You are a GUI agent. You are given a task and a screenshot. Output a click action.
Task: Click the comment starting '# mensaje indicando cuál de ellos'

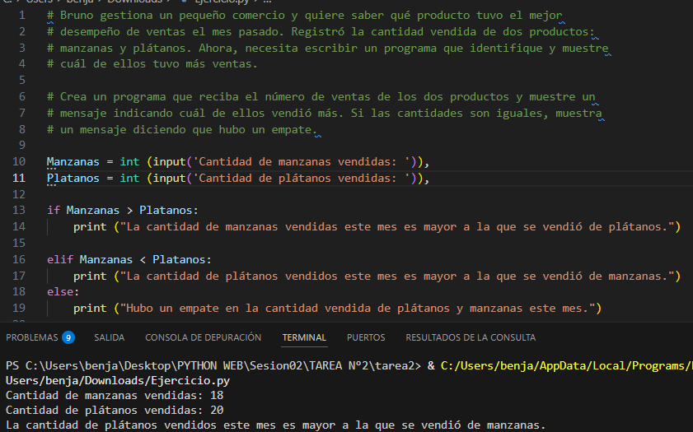(x=325, y=113)
